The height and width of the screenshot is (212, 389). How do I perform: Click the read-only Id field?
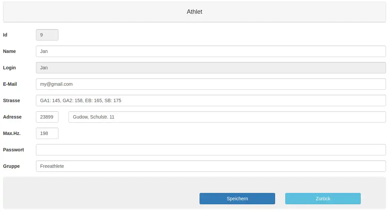coord(47,35)
